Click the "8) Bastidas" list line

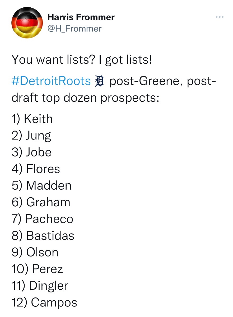click(43, 236)
